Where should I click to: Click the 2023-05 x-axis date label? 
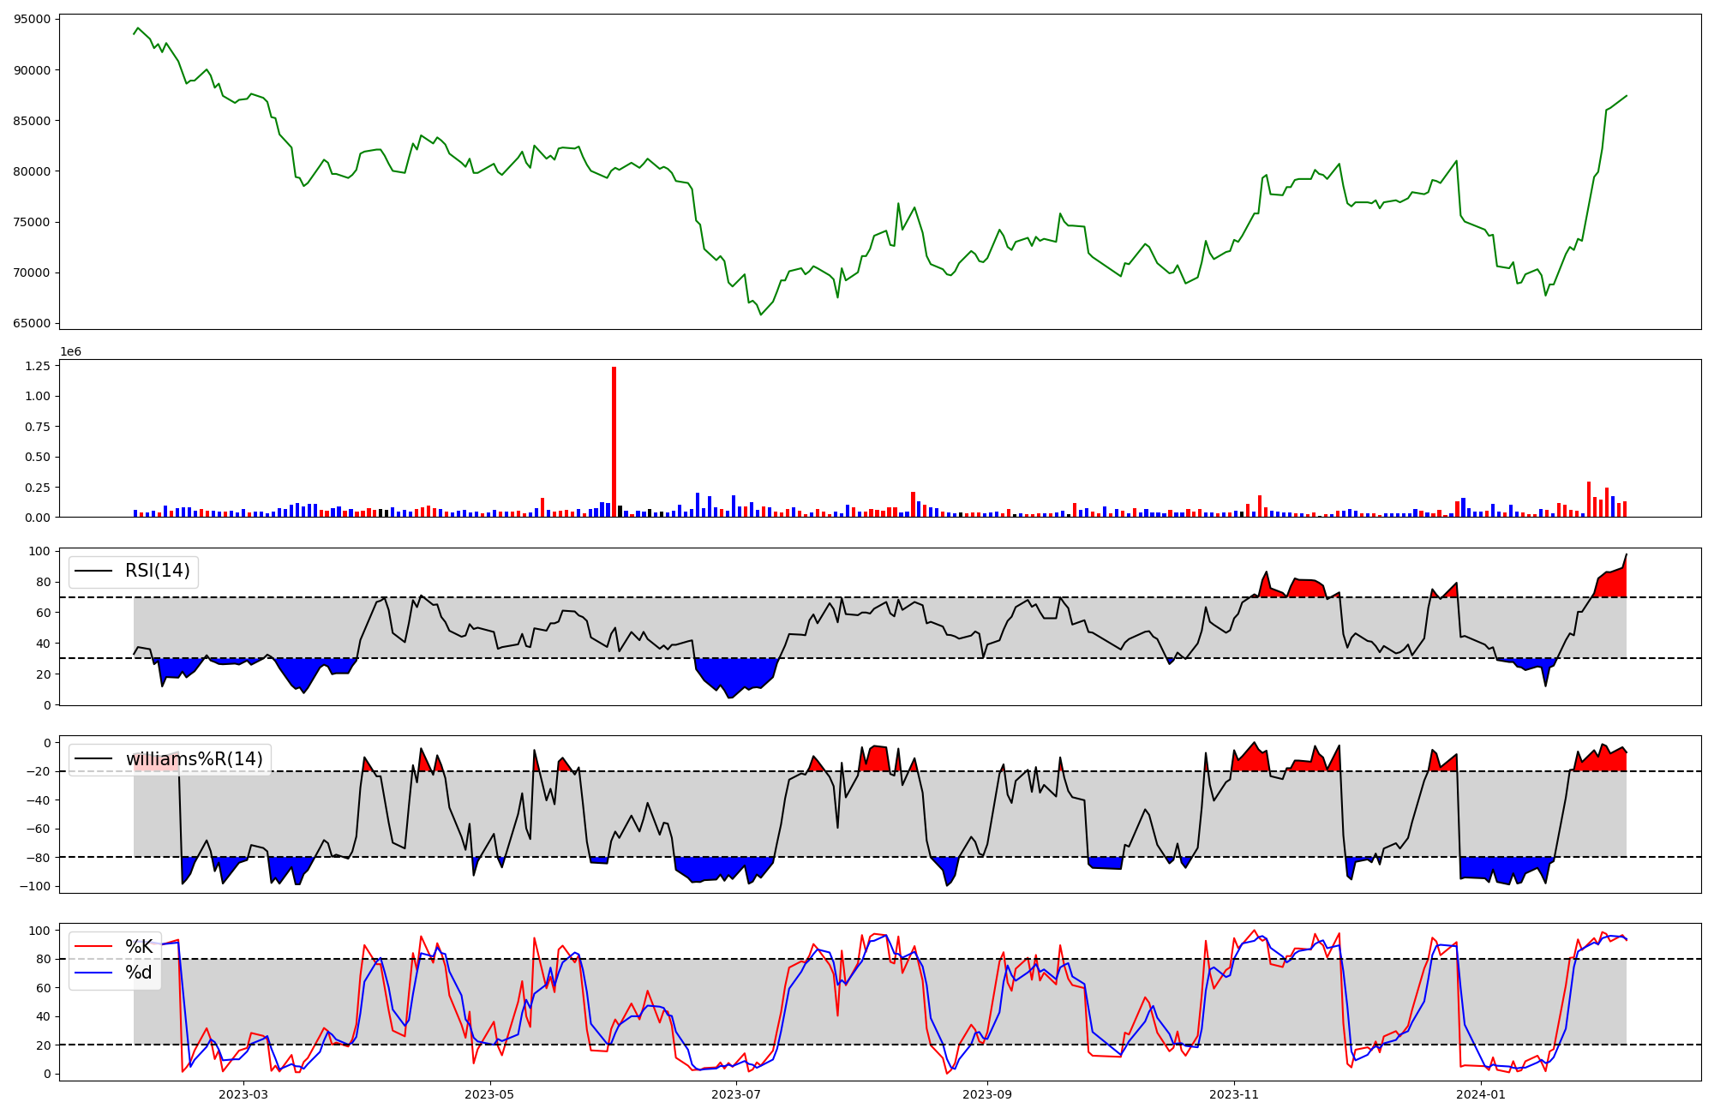pos(489,1094)
